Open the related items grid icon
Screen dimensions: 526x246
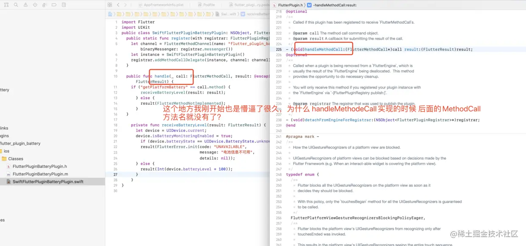[x=110, y=5]
